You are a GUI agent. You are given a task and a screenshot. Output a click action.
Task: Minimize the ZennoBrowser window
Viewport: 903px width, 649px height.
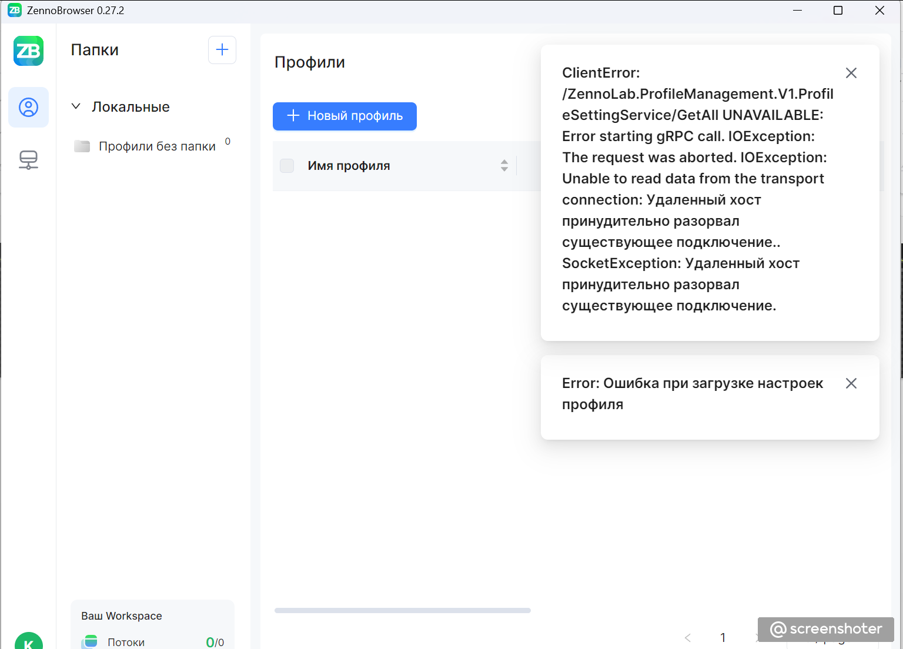797,11
